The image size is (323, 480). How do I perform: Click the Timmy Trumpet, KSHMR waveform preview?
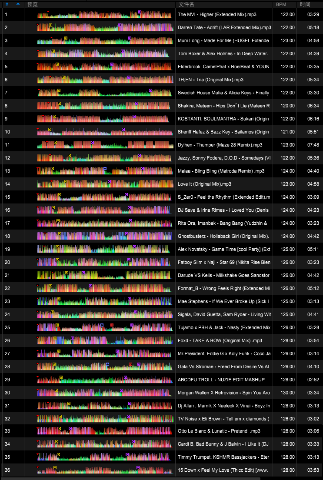pos(104,457)
